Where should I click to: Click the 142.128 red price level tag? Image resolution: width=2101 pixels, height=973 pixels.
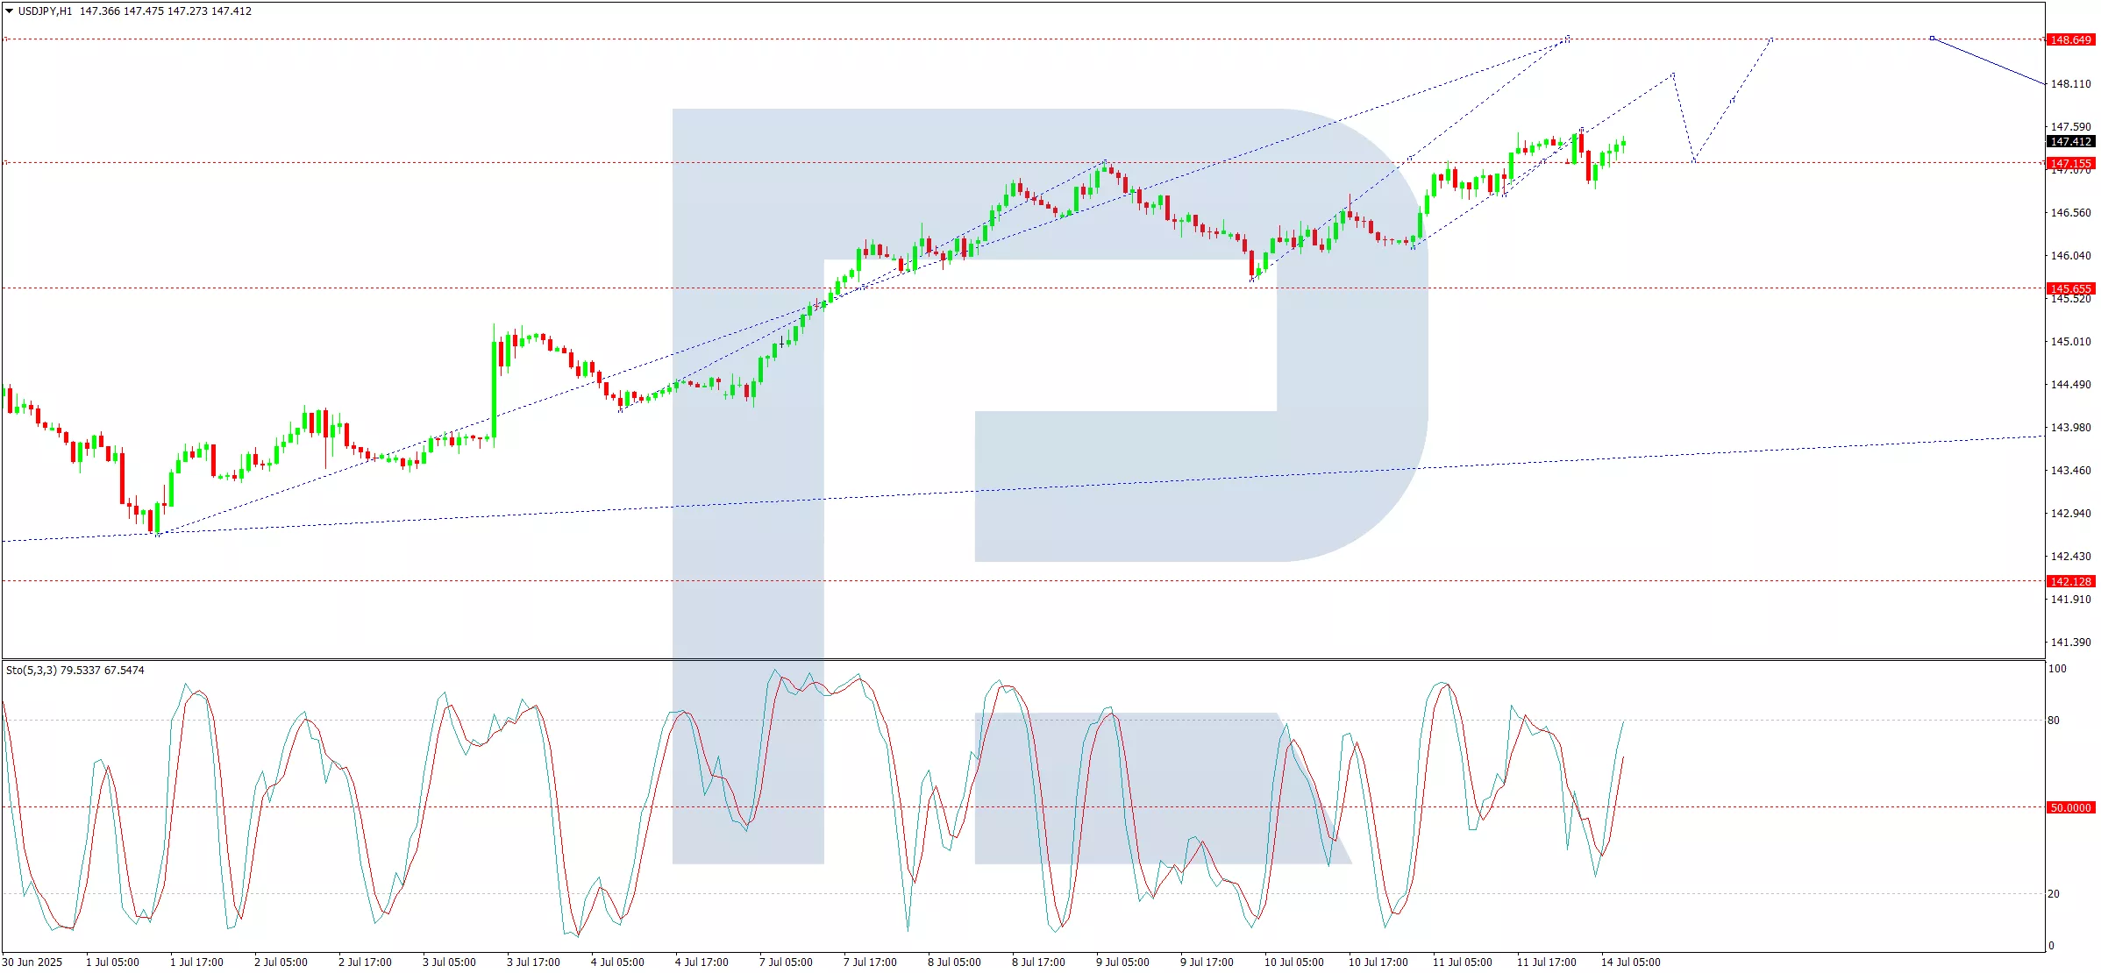[2070, 581]
